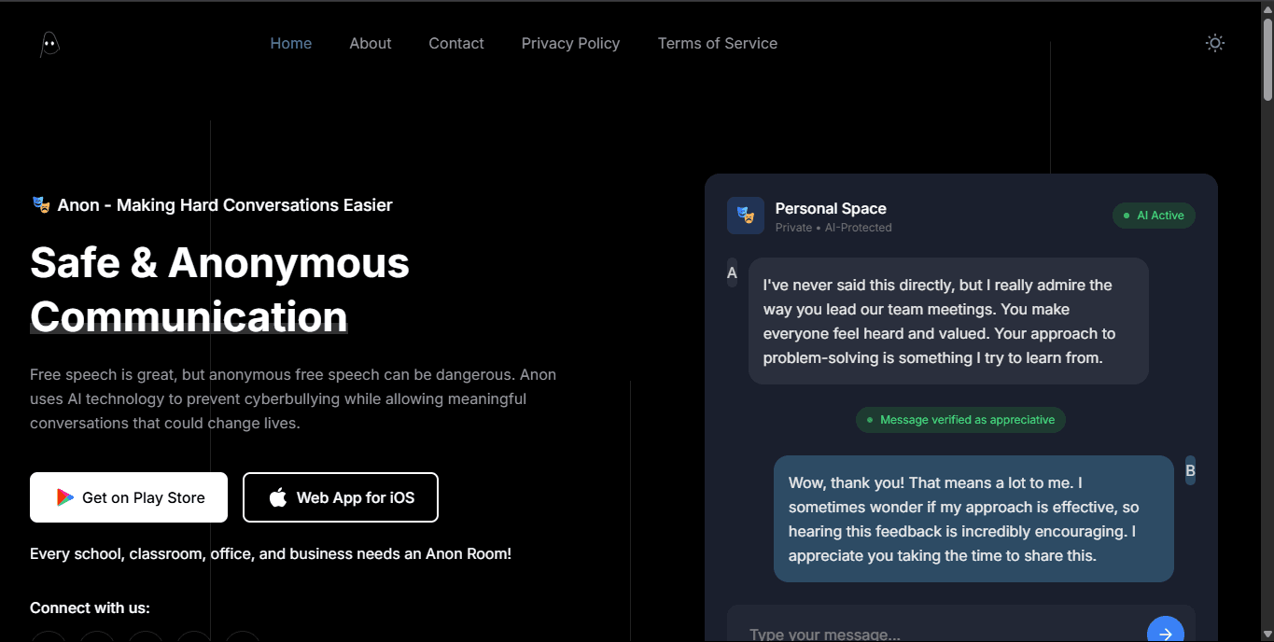Image resolution: width=1274 pixels, height=642 pixels.
Task: Click the masks emoji beside Anon tagline
Action: pos(40,204)
